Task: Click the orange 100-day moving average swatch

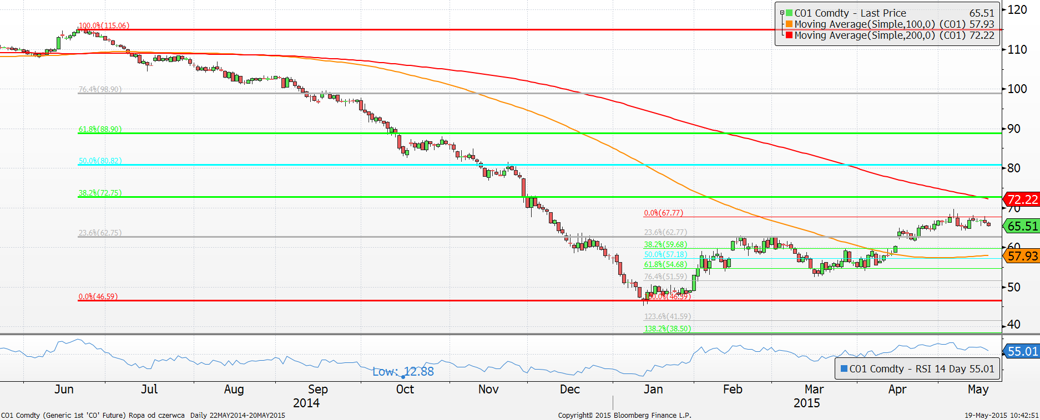Action: coord(789,24)
